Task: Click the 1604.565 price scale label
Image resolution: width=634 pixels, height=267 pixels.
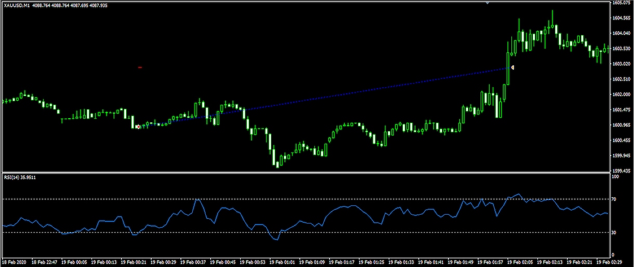Action: point(622,18)
